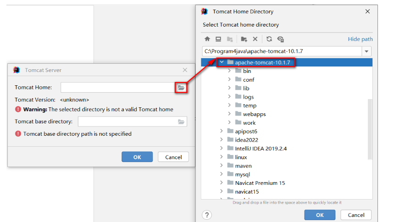This screenshot has height=222, width=394.
Task: Expand the work folder
Action: [x=229, y=122]
